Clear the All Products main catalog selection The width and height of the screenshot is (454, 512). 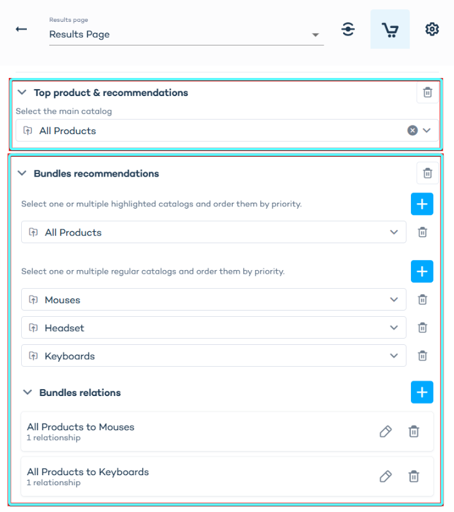(x=412, y=130)
